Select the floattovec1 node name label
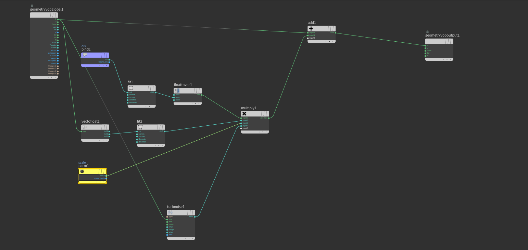 coord(183,85)
